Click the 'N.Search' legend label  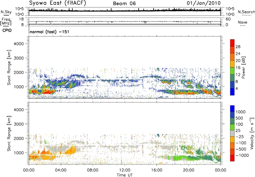click(246, 12)
